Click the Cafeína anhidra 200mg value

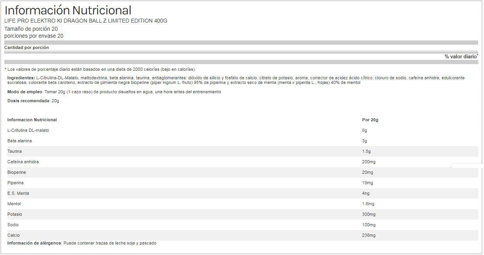click(x=369, y=162)
